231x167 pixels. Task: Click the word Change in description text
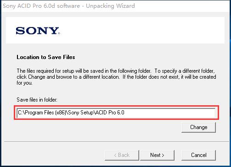point(37,77)
